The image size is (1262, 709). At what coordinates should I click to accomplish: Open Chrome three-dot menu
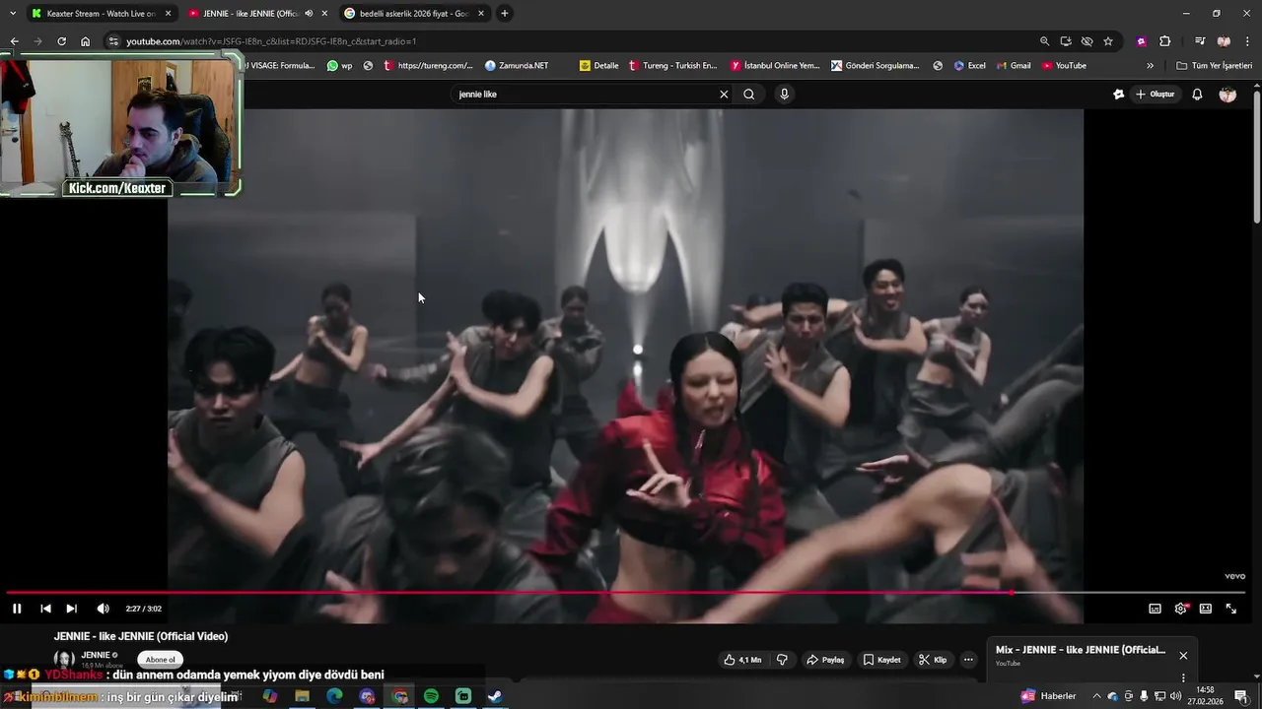click(1248, 41)
